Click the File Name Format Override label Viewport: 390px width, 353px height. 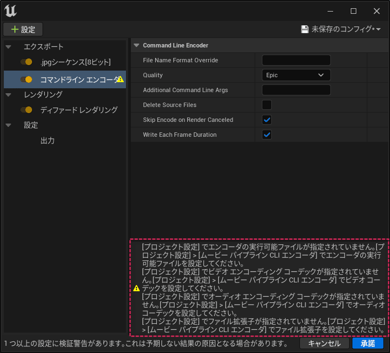[x=180, y=60]
